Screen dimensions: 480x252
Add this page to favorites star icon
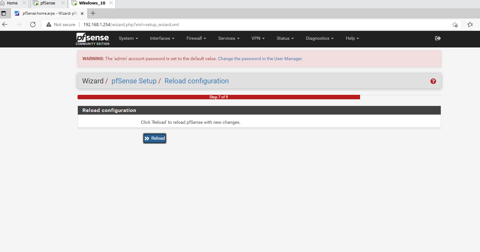click(455, 24)
